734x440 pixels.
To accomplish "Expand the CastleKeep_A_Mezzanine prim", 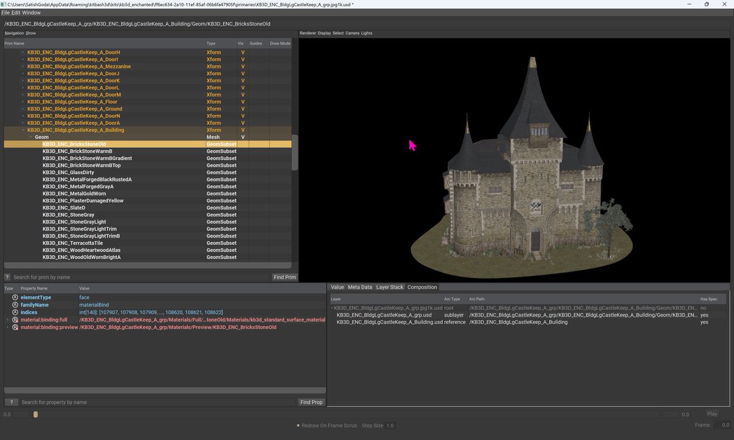I will 23,67.
